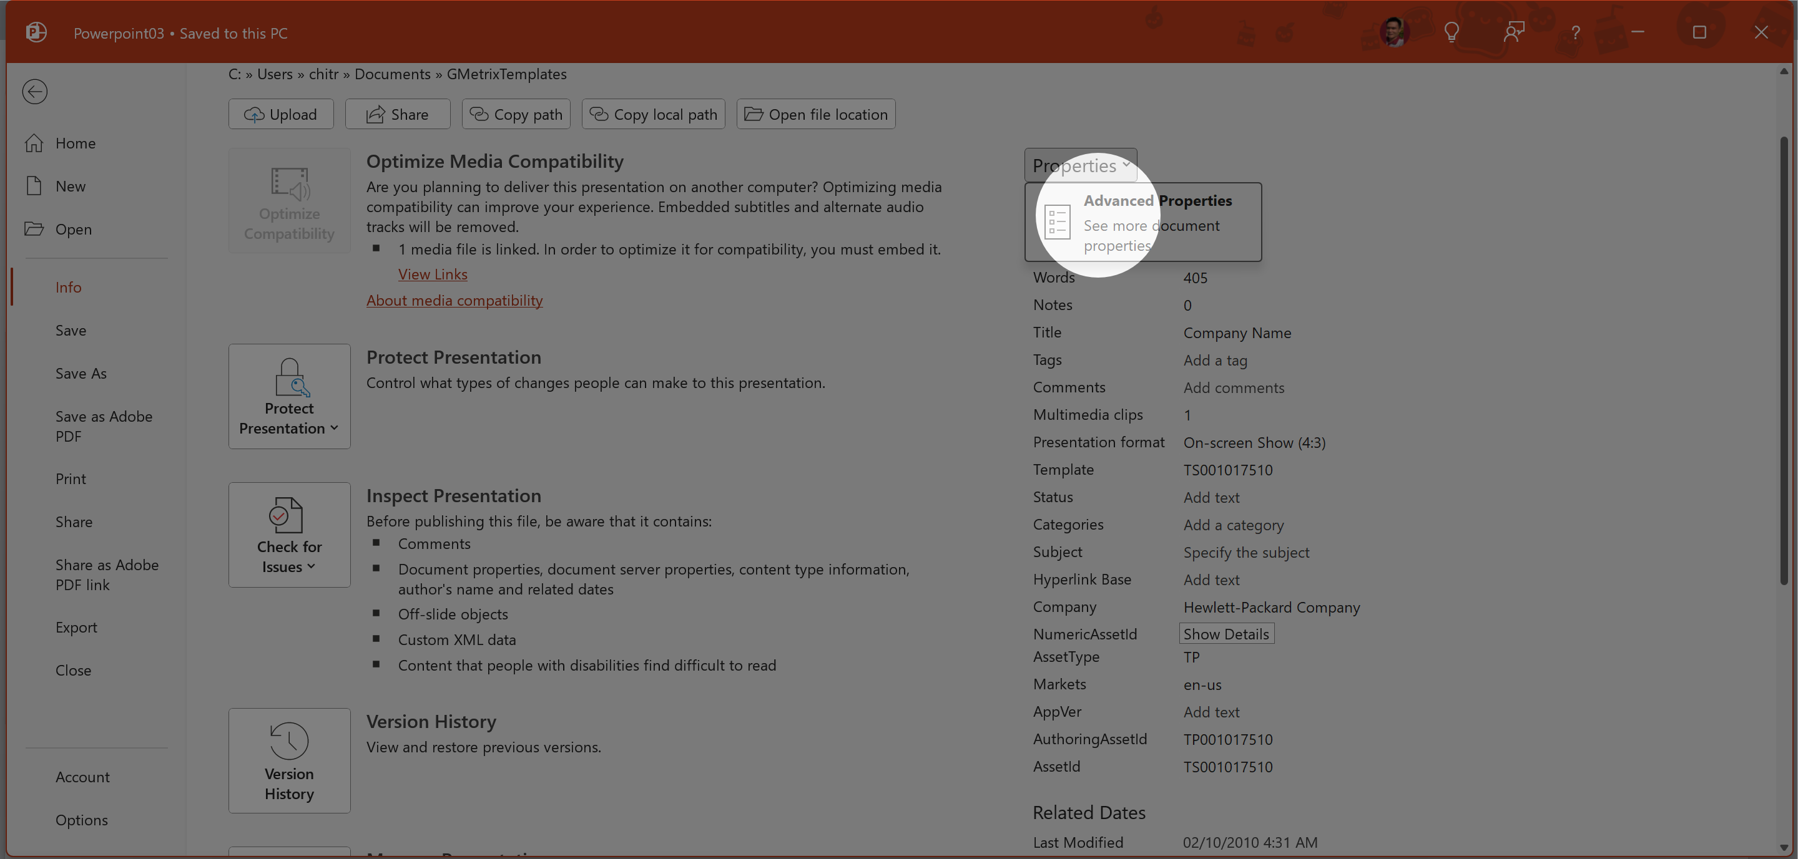Click Open file location folder button
Viewport: 1798px width, 859px height.
(815, 114)
